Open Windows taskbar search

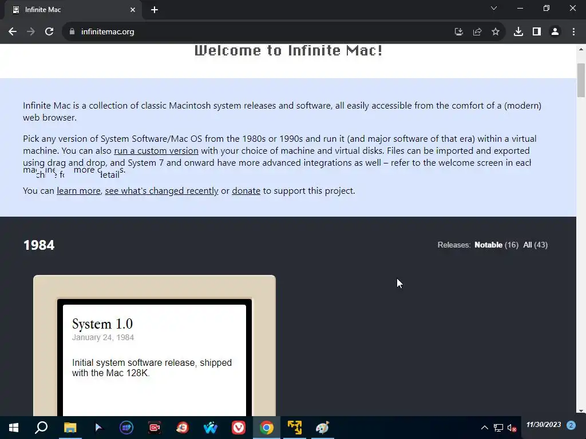41,428
